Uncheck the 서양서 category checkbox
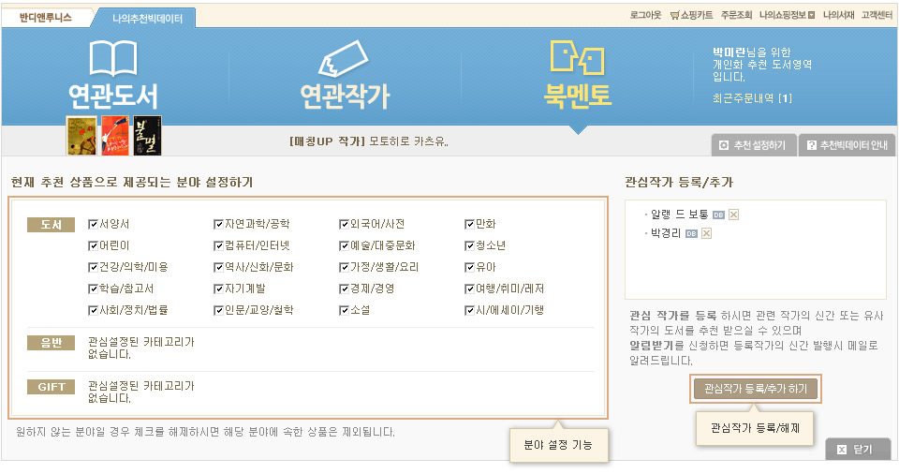The width and height of the screenshot is (899, 474). (93, 224)
